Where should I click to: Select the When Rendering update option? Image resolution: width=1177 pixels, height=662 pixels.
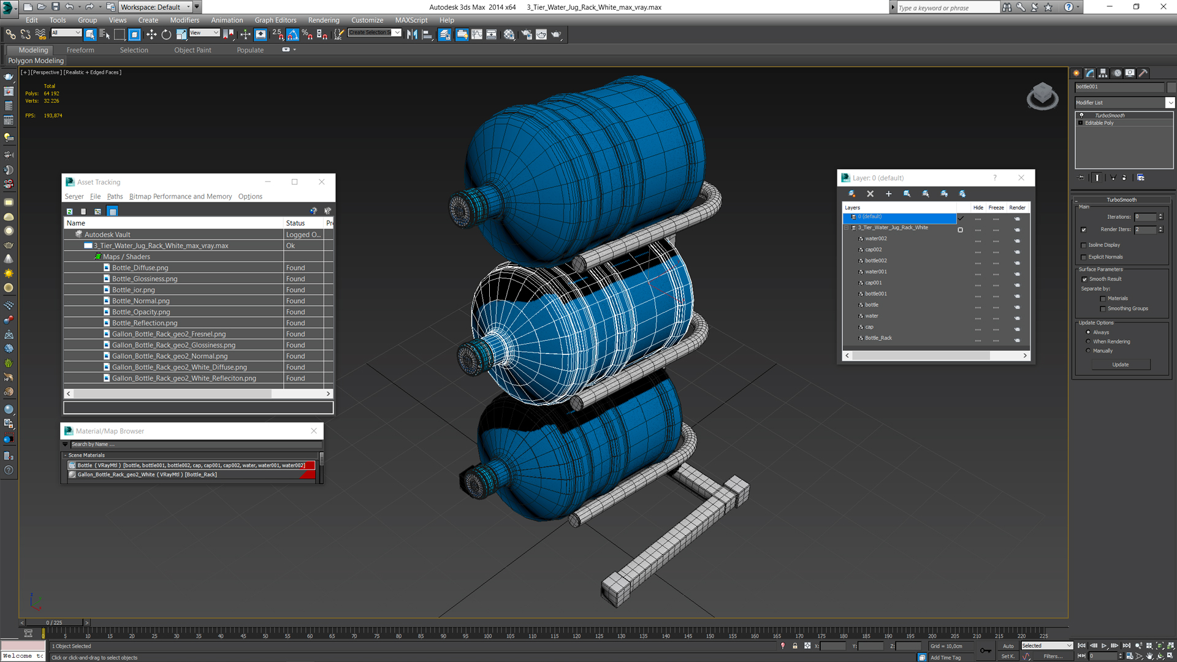[1088, 341]
